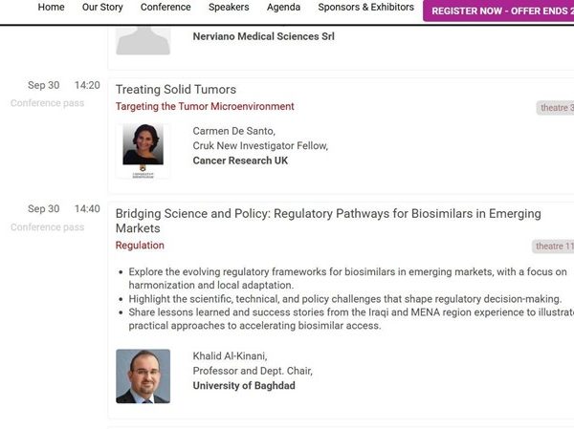Open Nerviano Medical Sciences Srl link

pyautogui.click(x=263, y=37)
